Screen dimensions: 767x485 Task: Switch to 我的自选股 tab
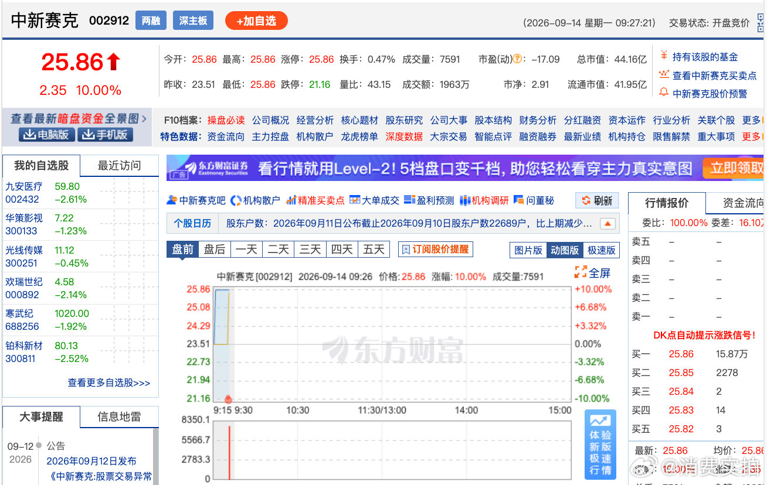pos(41,166)
